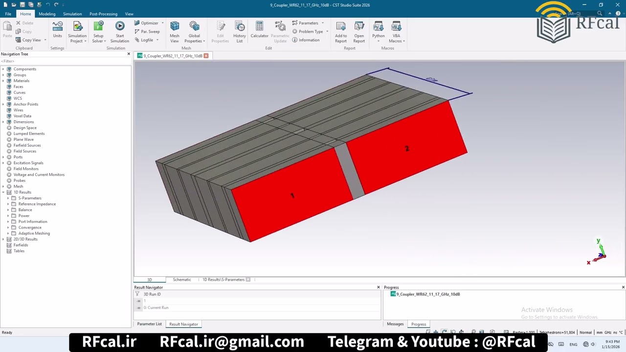Open VBA Macros
Image resolution: width=626 pixels, height=352 pixels.
(397, 32)
